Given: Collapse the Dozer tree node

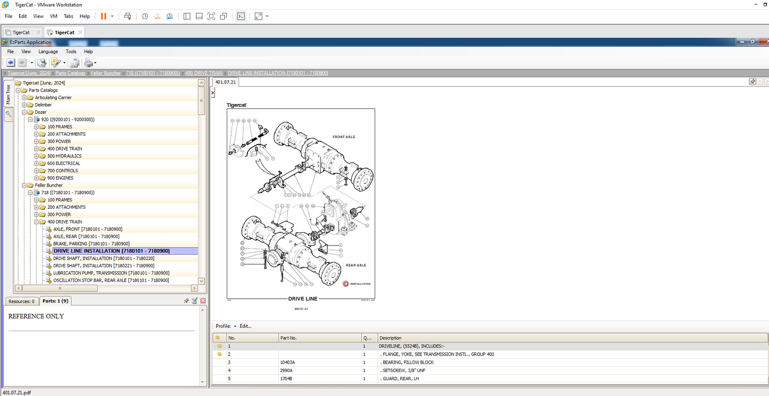Looking at the screenshot, I should tap(24, 112).
